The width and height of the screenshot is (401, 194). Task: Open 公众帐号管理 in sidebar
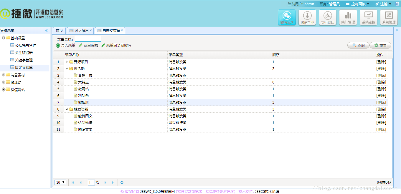pyautogui.click(x=26, y=45)
